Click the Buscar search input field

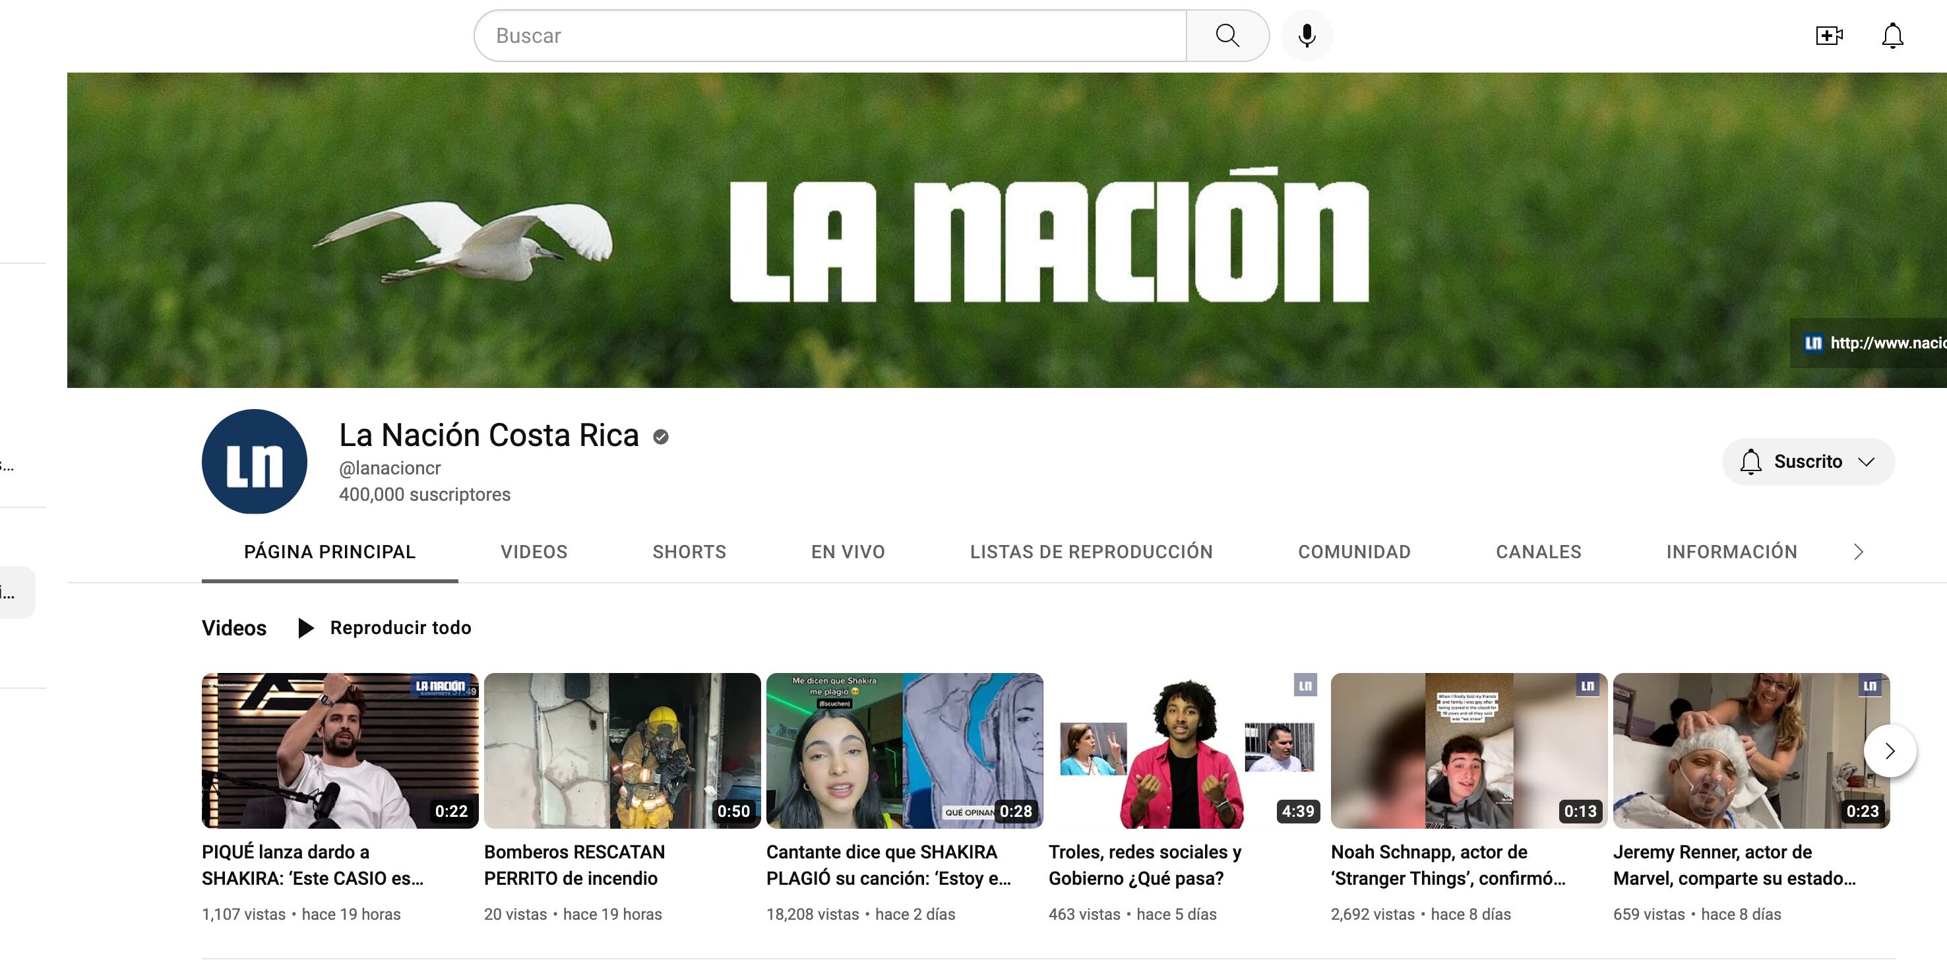tap(830, 36)
